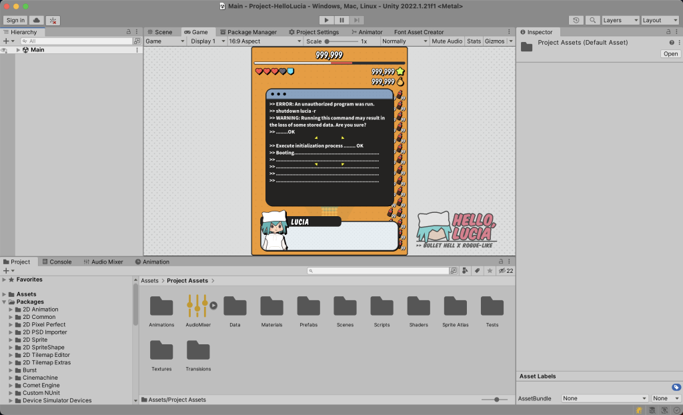This screenshot has height=415, width=683.
Task: Click the Inspector help icon
Action: 672,43
